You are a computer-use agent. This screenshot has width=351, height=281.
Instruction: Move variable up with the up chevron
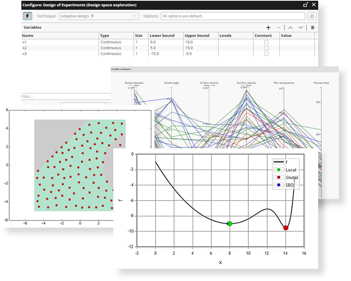[290, 27]
